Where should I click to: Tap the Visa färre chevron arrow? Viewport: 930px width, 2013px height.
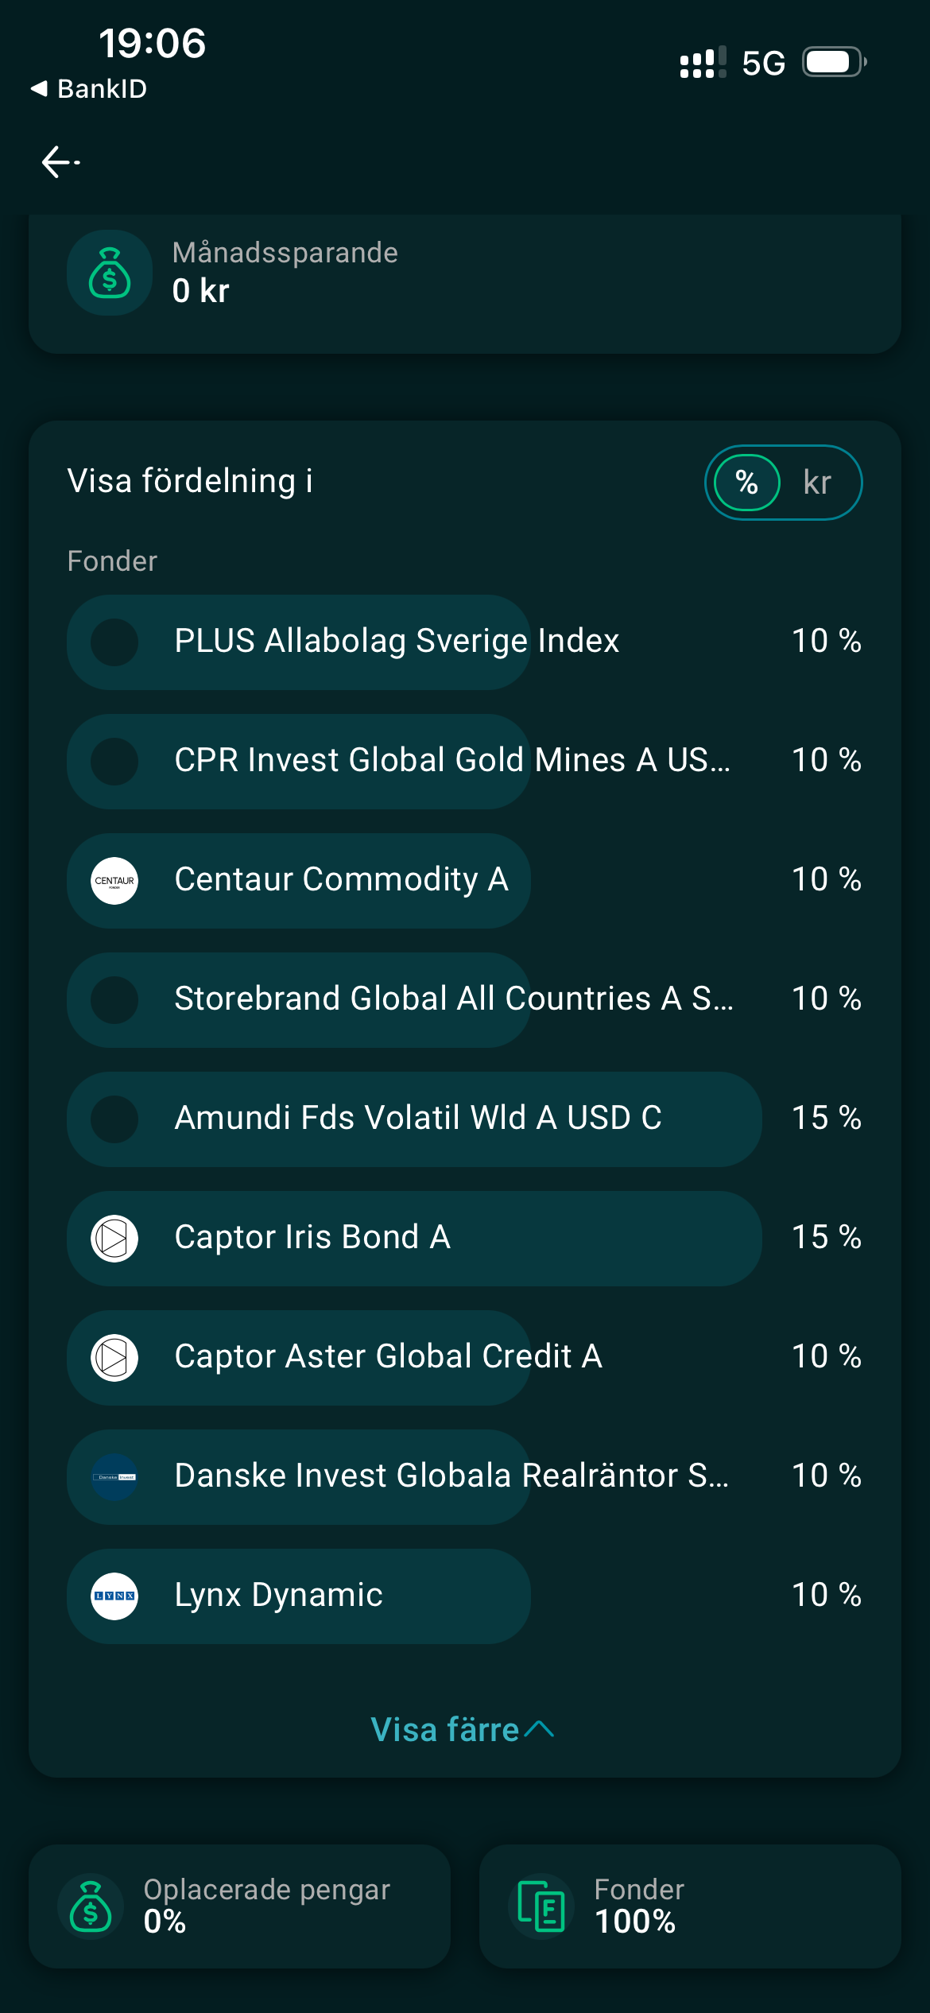point(541,1729)
